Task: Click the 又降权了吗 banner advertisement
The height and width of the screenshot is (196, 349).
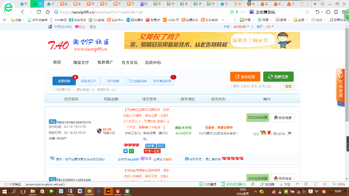Action: point(212,40)
